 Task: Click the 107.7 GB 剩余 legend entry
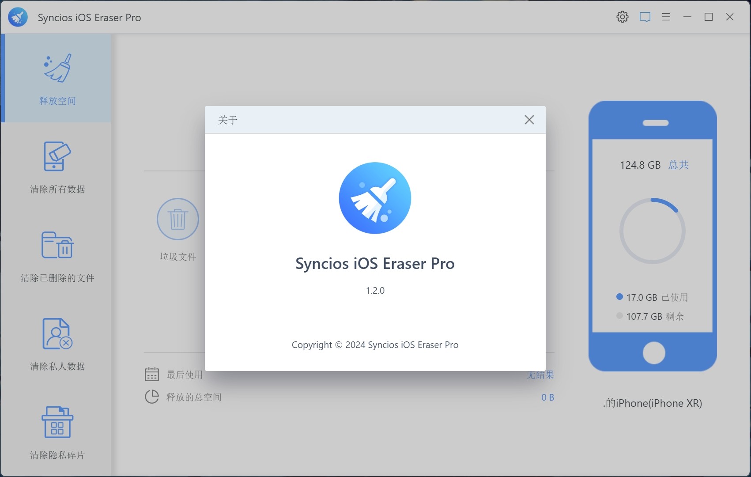[650, 316]
